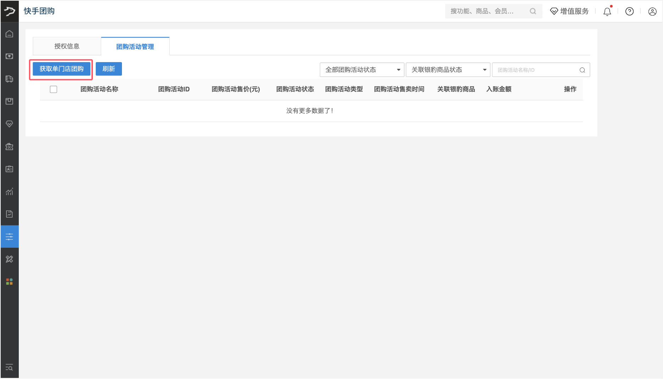This screenshot has width=663, height=379.
Task: Toggle the select-all checkbox in table header
Action: pyautogui.click(x=54, y=89)
